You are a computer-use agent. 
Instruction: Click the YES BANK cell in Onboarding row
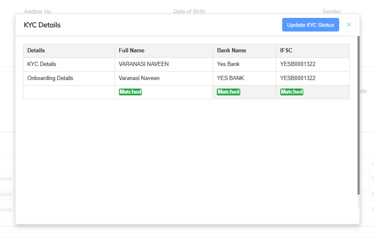230,78
